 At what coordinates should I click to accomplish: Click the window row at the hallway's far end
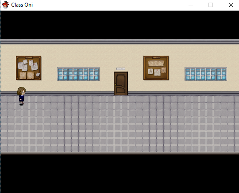[x=206, y=74]
